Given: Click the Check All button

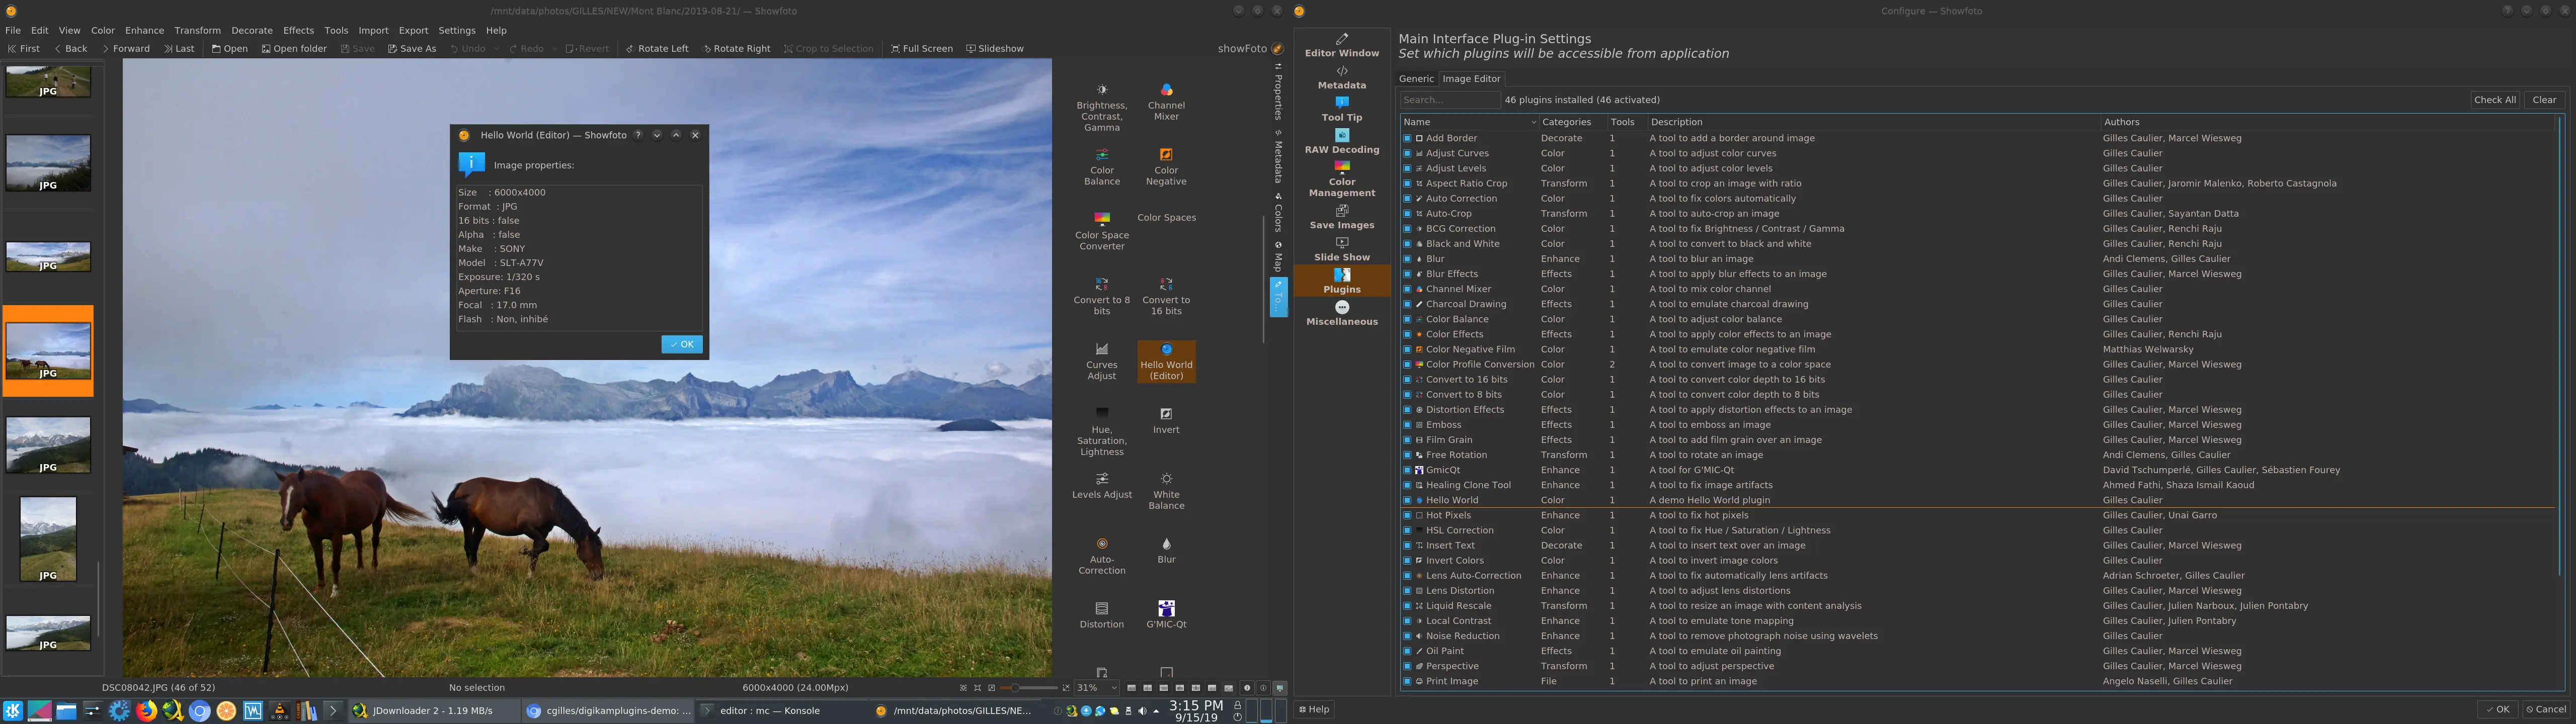Looking at the screenshot, I should 2495,99.
